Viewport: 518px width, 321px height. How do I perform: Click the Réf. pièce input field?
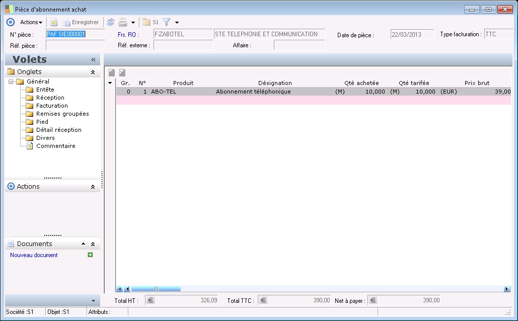[x=76, y=45]
